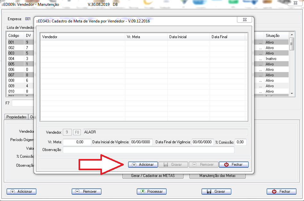The image size is (304, 201).
Task: Click the Data Inicial de Vigência field
Action: click(141, 142)
